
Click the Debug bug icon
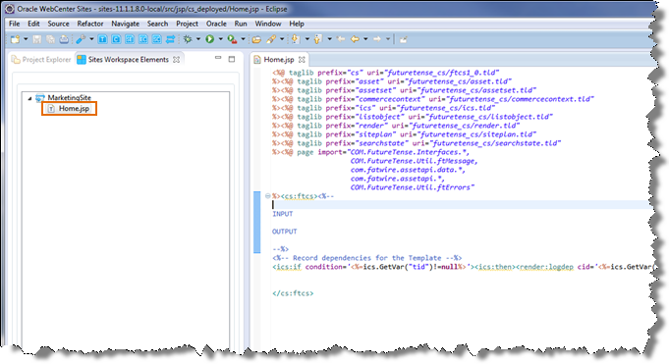point(188,39)
